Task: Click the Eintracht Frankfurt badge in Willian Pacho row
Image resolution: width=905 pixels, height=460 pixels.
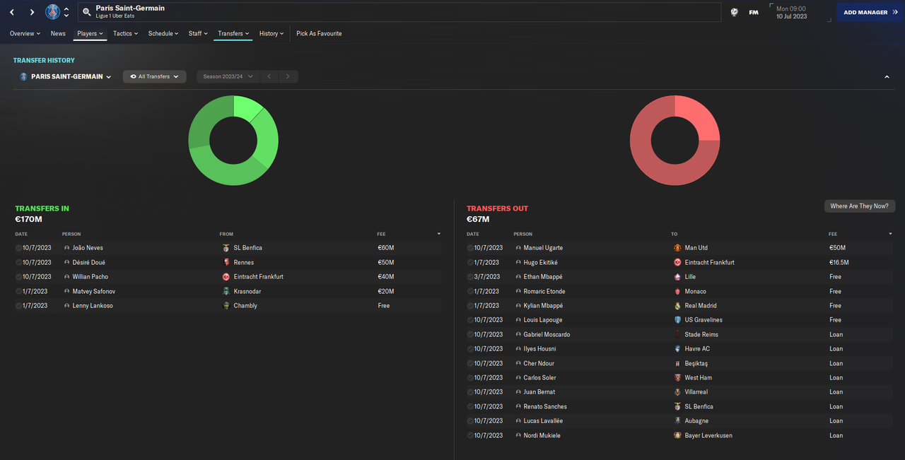Action: 226,277
